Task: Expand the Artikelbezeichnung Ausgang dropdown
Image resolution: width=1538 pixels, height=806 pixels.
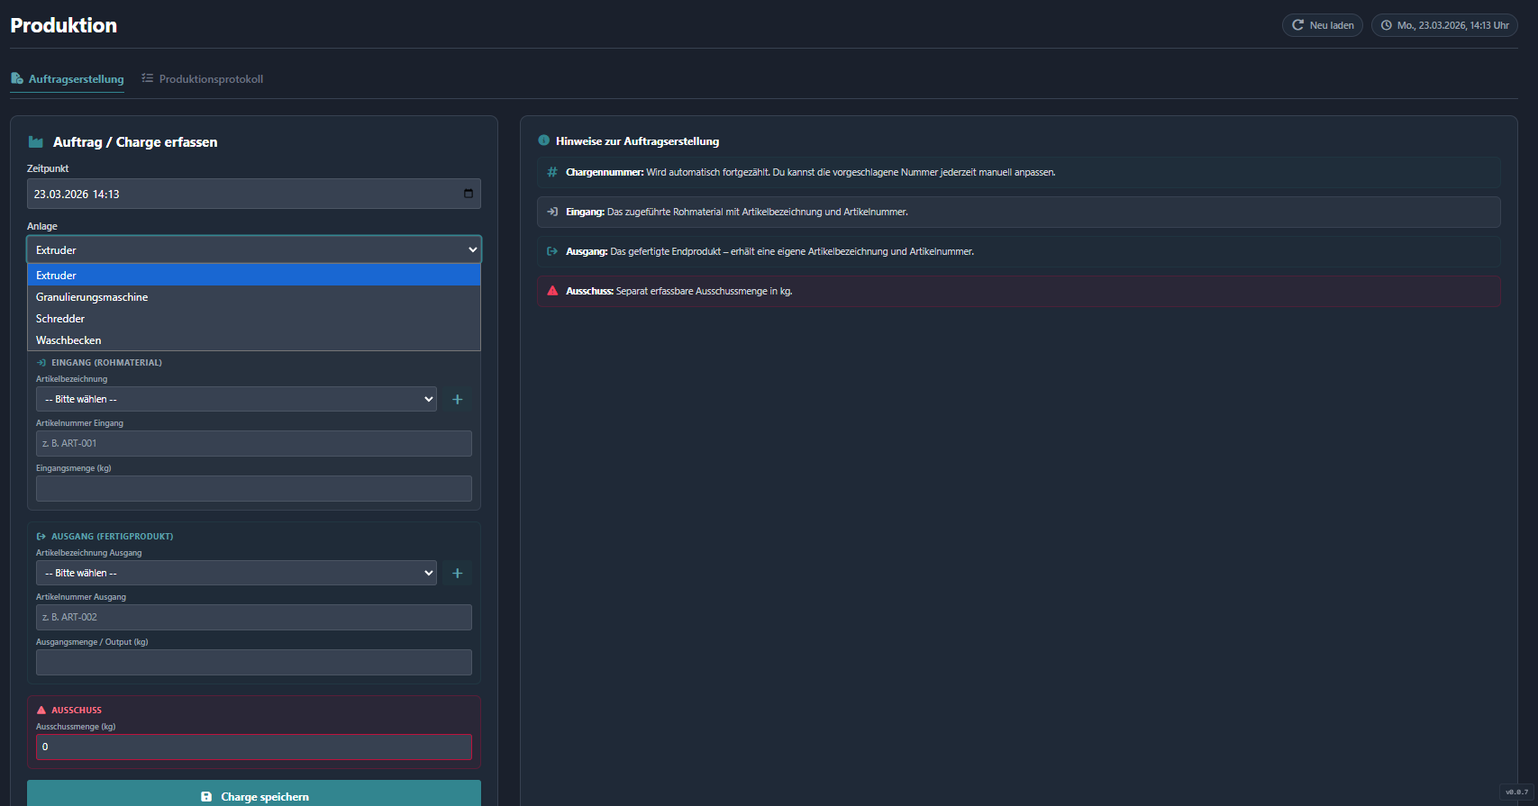Action: (x=236, y=573)
